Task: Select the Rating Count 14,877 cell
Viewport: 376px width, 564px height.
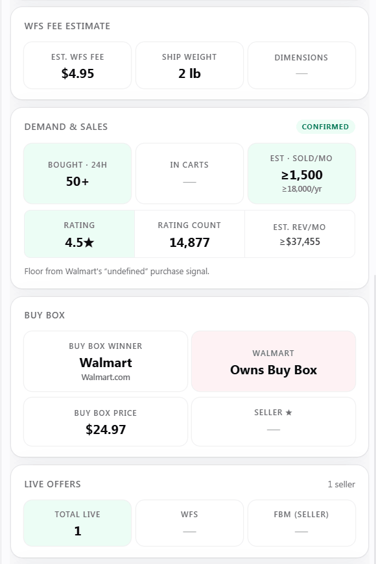Action: [x=189, y=234]
